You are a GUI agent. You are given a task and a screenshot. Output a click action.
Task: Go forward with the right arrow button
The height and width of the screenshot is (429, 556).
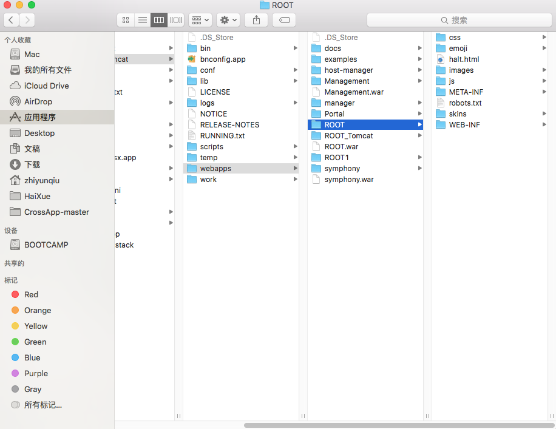coord(27,20)
